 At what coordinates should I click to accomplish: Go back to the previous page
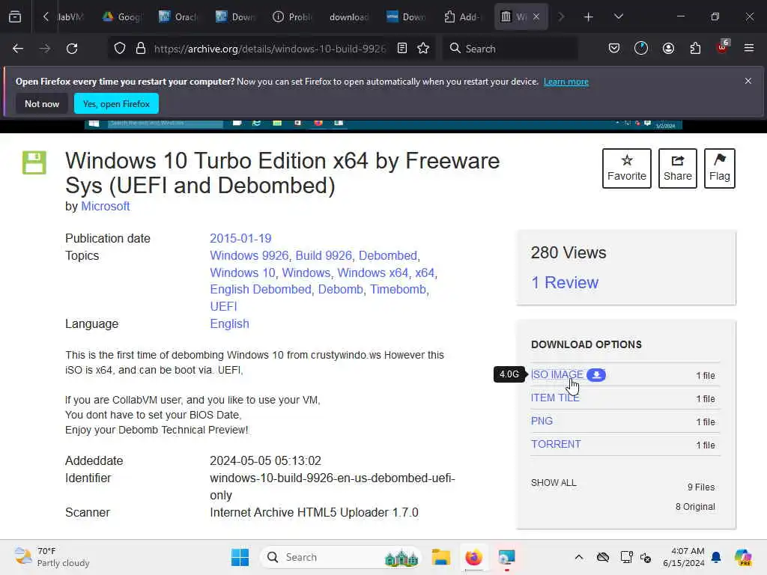[x=18, y=49]
